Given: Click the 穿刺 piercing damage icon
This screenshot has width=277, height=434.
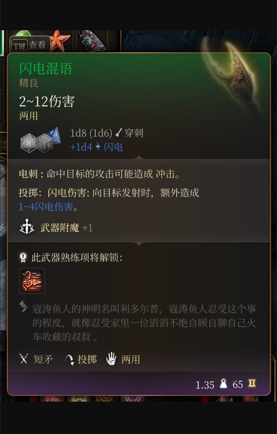Looking at the screenshot, I should [x=119, y=133].
